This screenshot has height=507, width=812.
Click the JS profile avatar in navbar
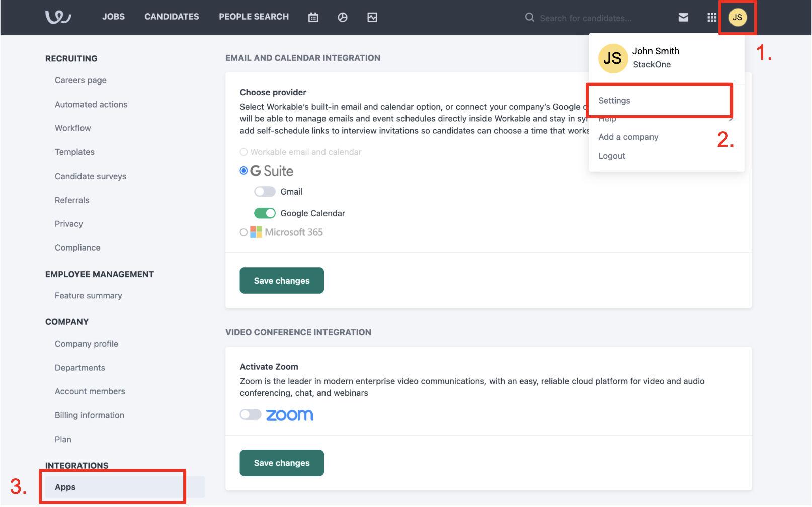(x=738, y=18)
